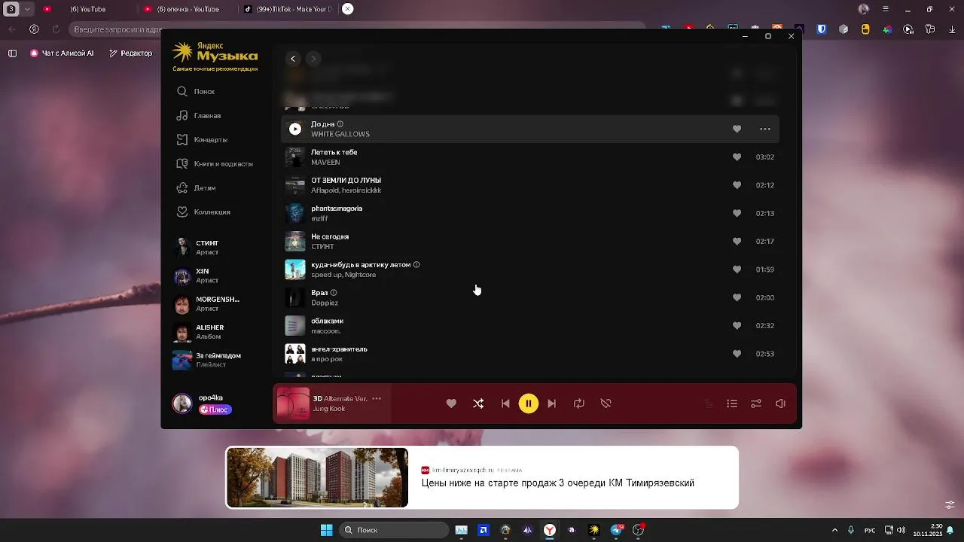Click the Лететь к тебе cover thumbnail
The width and height of the screenshot is (964, 542).
pyautogui.click(x=295, y=157)
